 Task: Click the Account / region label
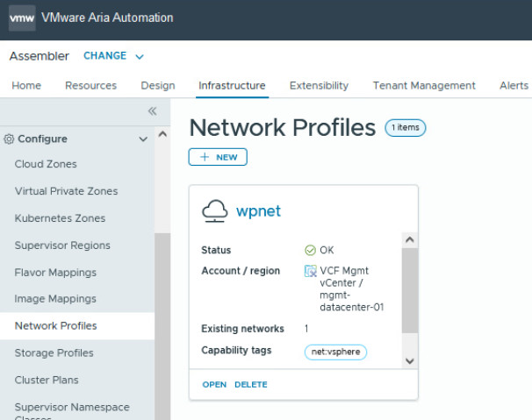pos(241,271)
